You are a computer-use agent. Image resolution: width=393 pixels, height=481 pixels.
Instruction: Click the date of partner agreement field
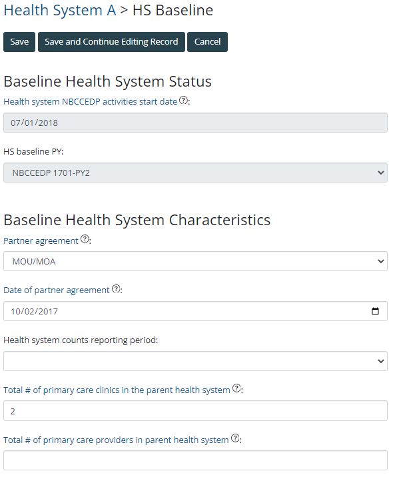click(195, 311)
